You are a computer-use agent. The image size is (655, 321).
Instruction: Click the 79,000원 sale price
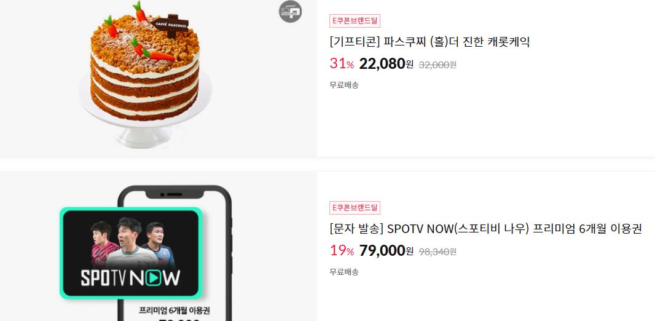tap(386, 251)
